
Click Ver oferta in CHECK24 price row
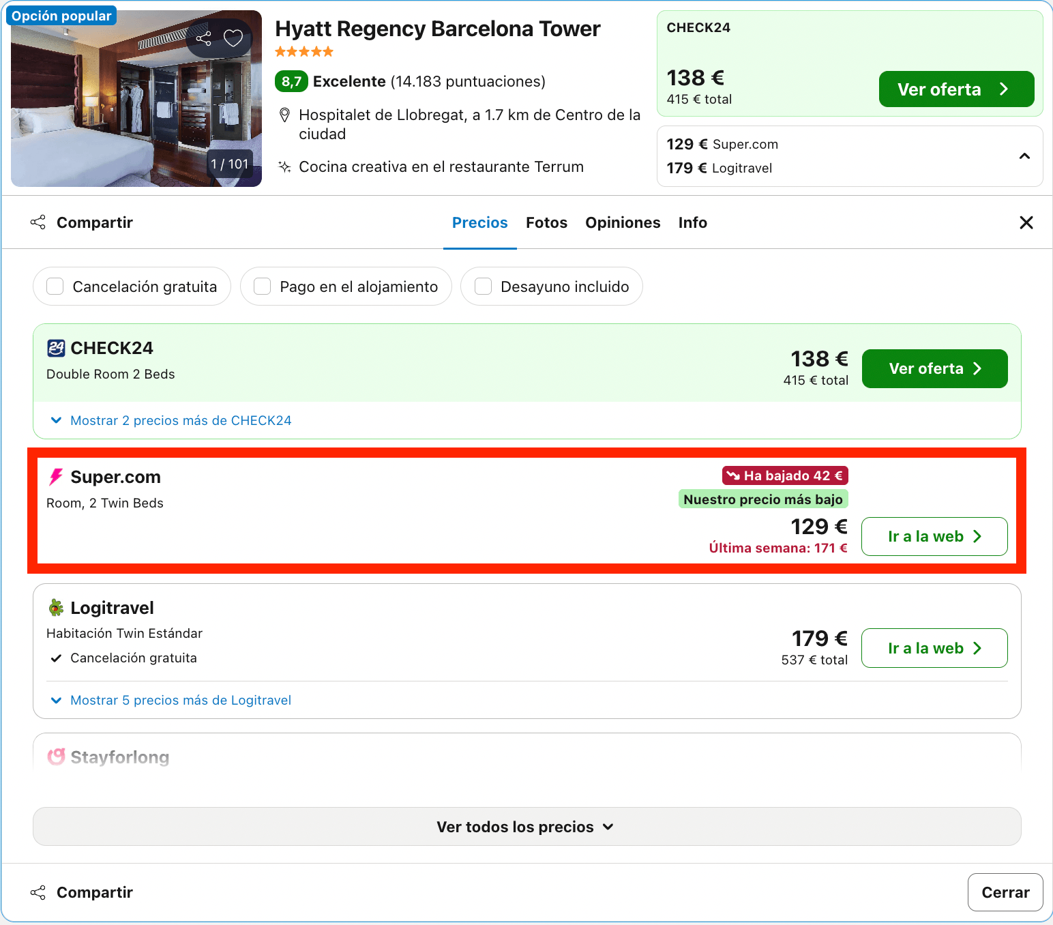[934, 368]
